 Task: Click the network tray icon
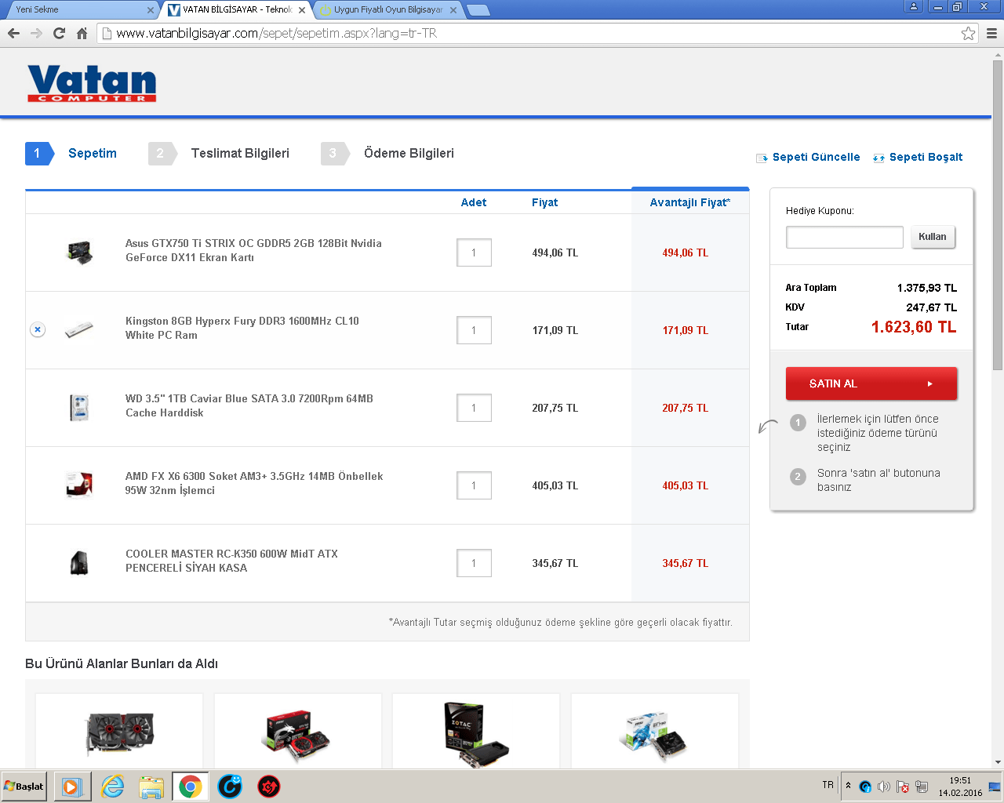click(x=922, y=787)
